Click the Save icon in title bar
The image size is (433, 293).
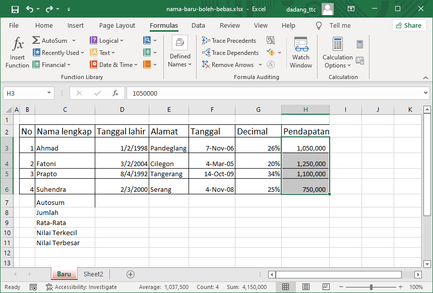click(x=15, y=9)
